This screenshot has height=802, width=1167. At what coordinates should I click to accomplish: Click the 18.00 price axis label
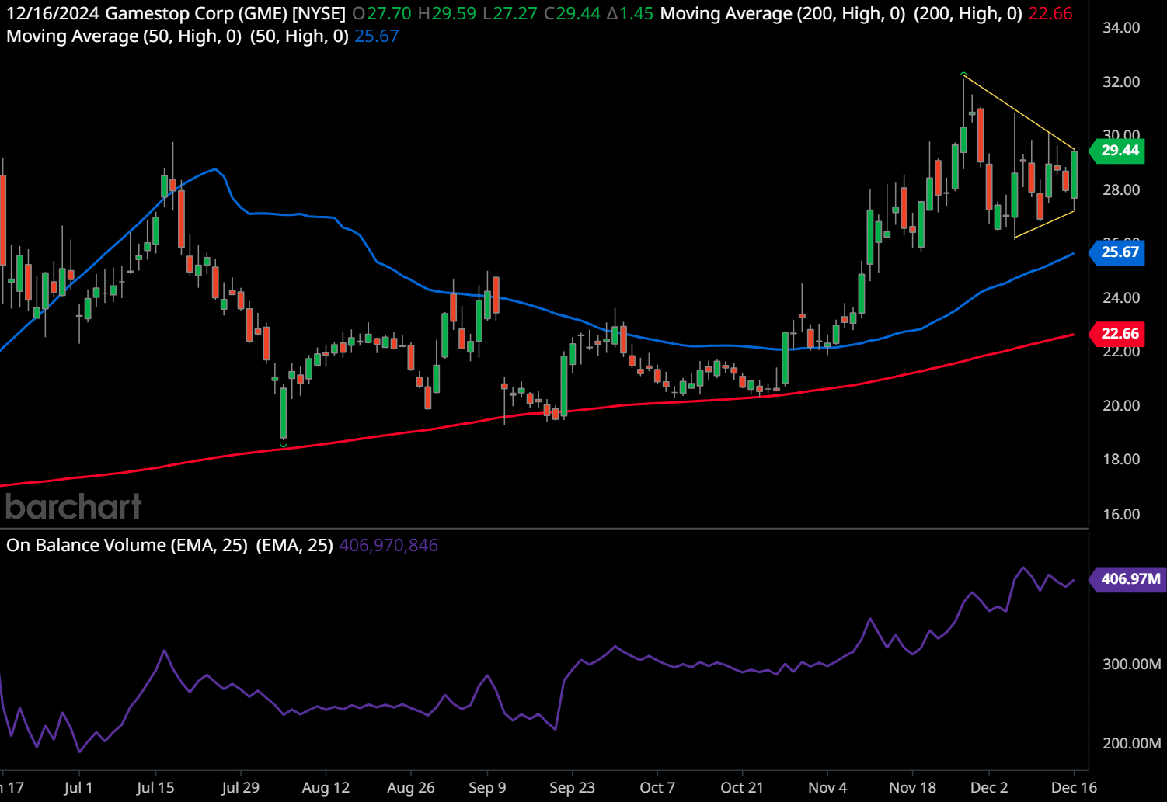coord(1121,459)
